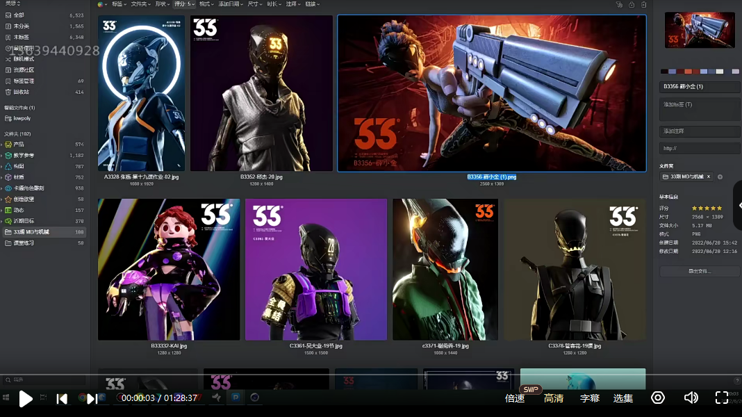Viewport: 742px width, 417px height.
Task: Click the 倍速 playback speed button
Action: click(x=515, y=398)
